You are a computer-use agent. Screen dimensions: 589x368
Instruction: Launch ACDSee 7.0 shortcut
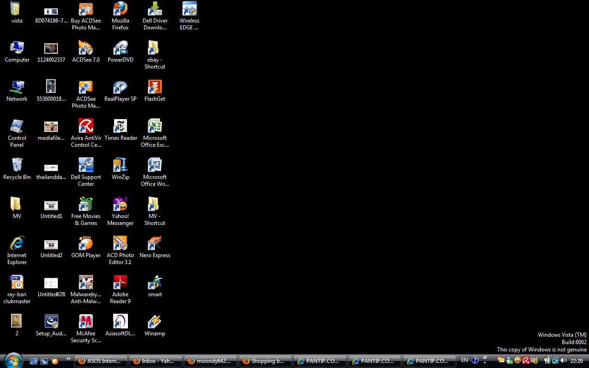click(x=86, y=52)
